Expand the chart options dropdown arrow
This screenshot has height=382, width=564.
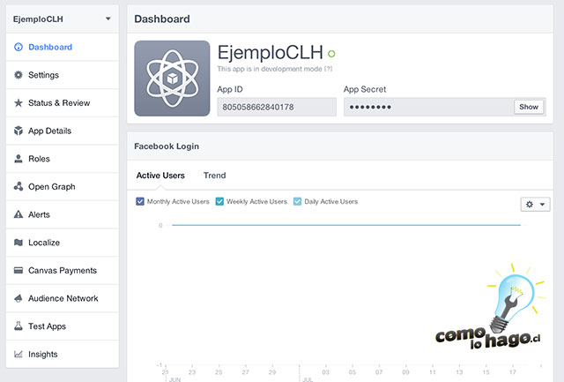pyautogui.click(x=543, y=204)
